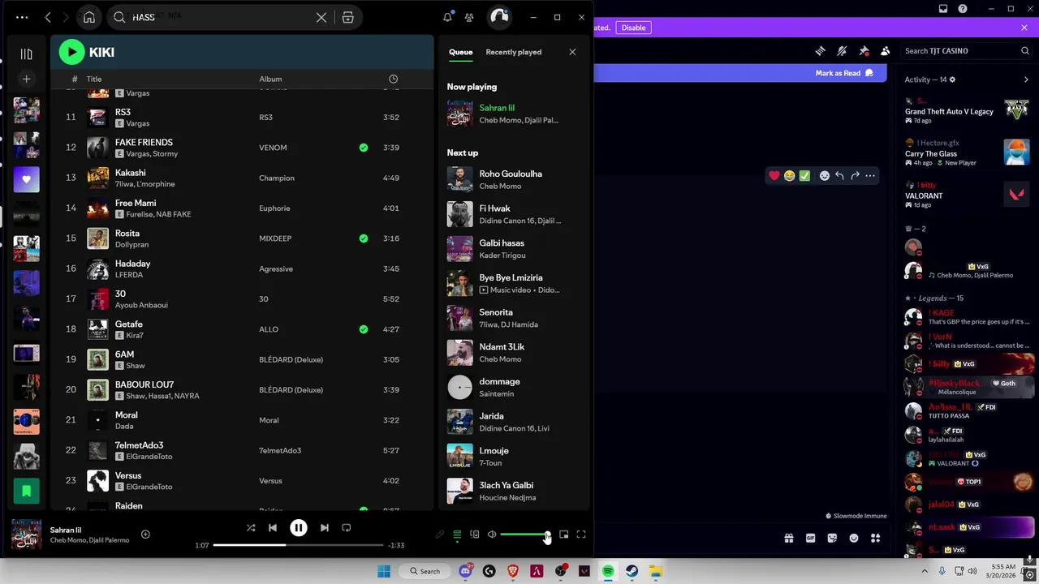Sort tracks by Title column header
Image resolution: width=1039 pixels, height=584 pixels.
94,79
